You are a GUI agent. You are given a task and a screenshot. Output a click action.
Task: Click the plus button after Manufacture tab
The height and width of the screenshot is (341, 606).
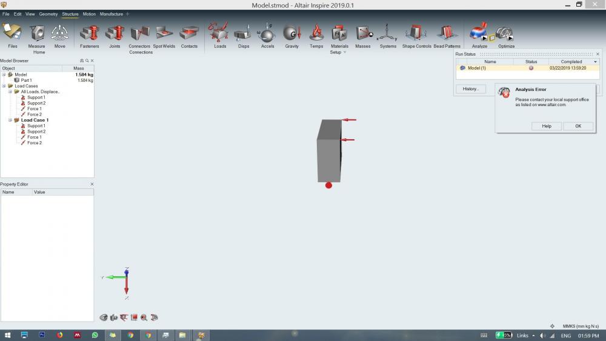[127, 14]
